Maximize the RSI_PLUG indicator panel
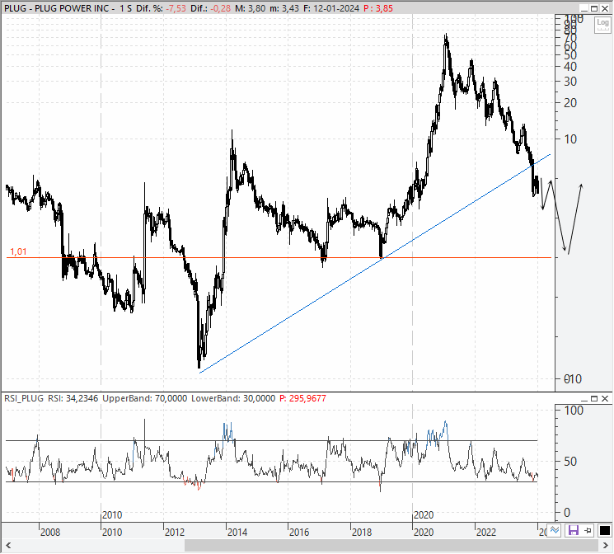This screenshot has height=554, width=614. [x=594, y=398]
